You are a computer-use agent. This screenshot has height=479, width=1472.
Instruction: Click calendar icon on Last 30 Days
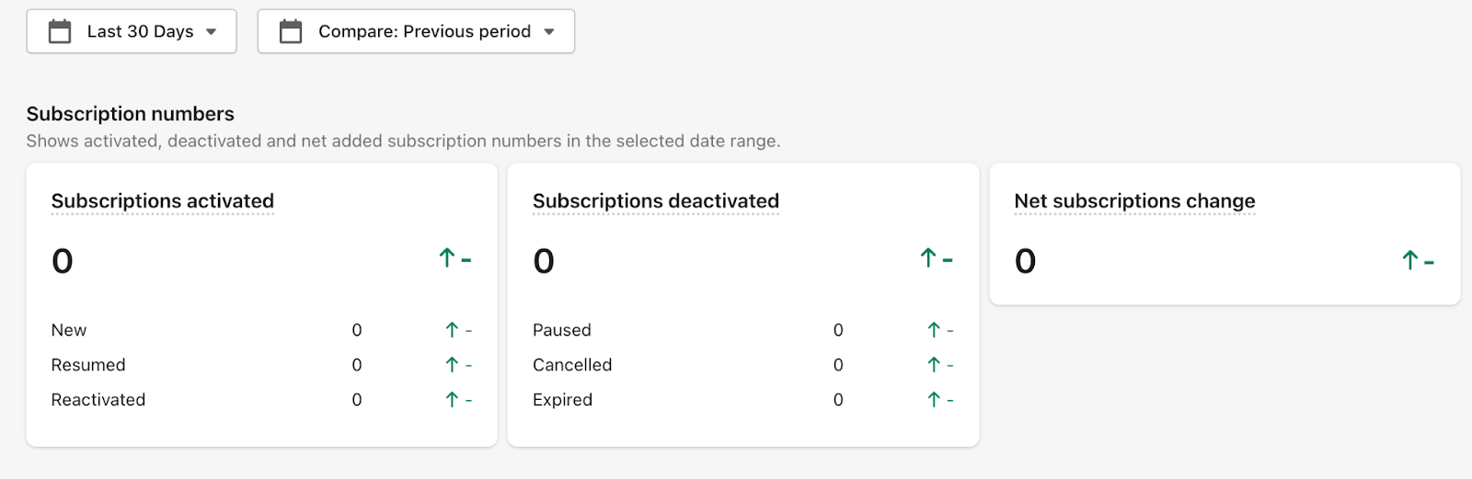60,32
